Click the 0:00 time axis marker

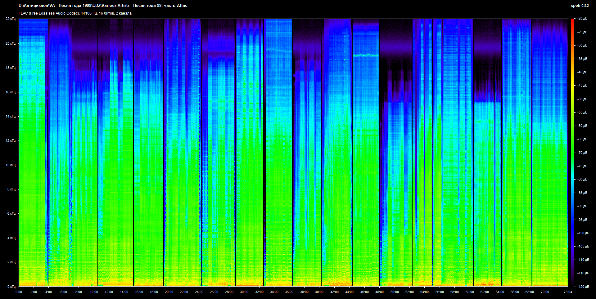(x=19, y=292)
